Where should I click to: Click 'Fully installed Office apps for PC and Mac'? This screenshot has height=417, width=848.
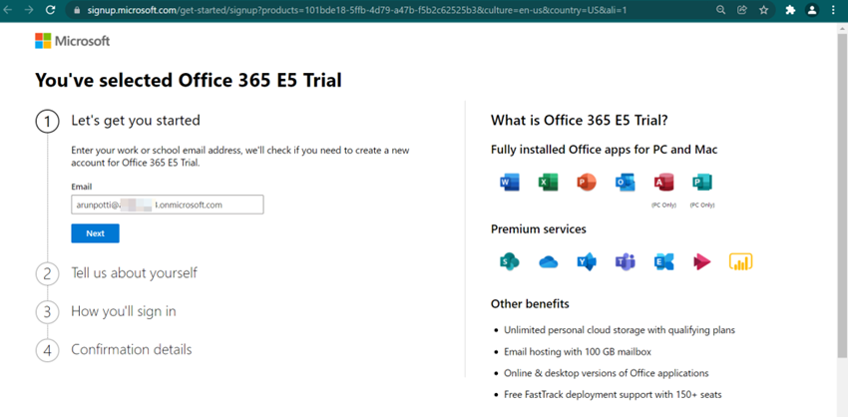point(605,150)
